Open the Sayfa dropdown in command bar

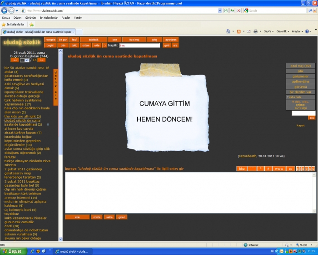point(269,31)
